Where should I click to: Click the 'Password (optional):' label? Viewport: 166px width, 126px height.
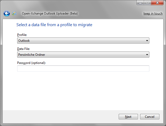tap(31, 63)
